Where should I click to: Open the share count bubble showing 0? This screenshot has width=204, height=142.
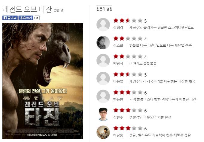(x=37, y=18)
